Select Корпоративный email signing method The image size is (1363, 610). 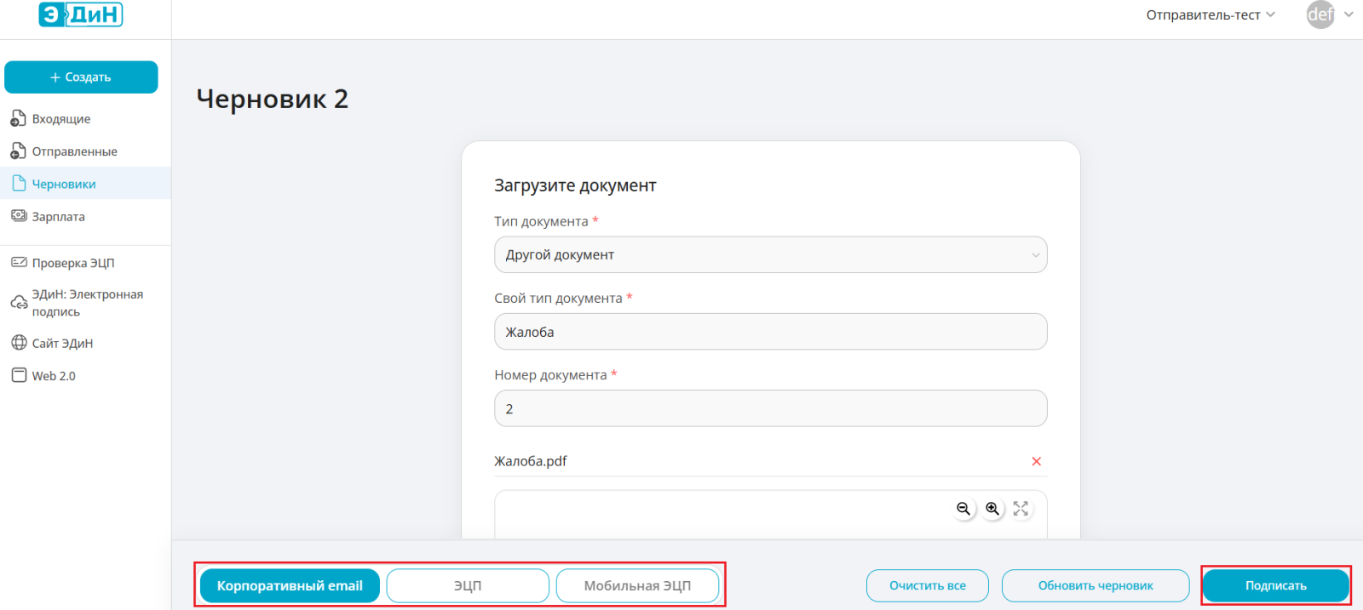click(x=290, y=585)
